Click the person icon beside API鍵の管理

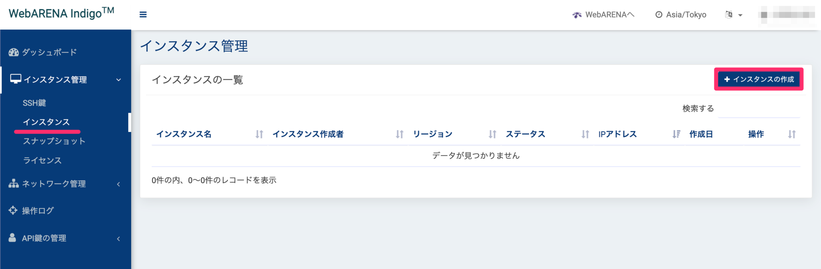12,238
